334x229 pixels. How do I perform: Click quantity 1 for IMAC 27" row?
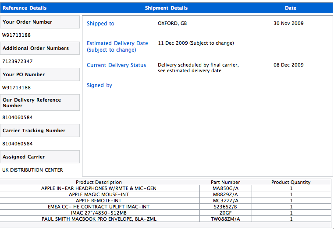(291, 213)
